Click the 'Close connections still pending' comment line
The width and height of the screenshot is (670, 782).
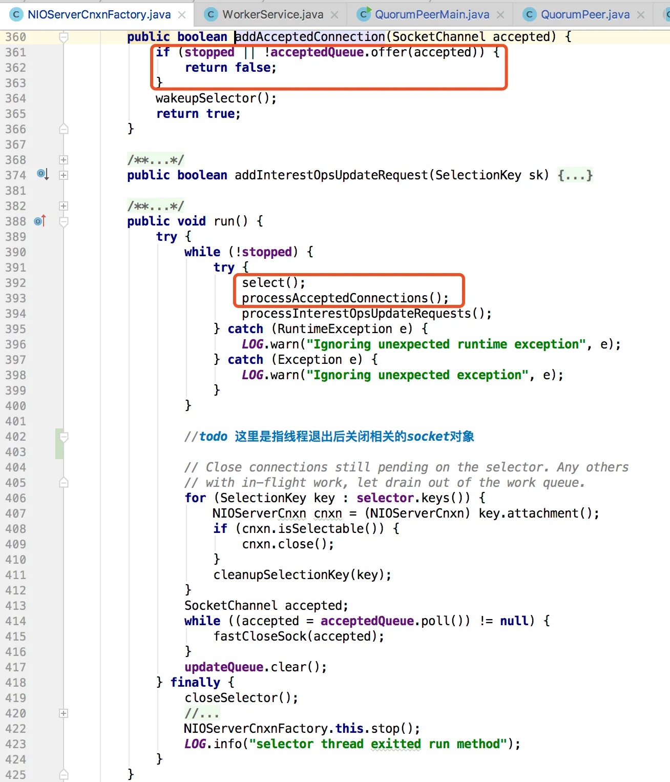pyautogui.click(x=407, y=467)
